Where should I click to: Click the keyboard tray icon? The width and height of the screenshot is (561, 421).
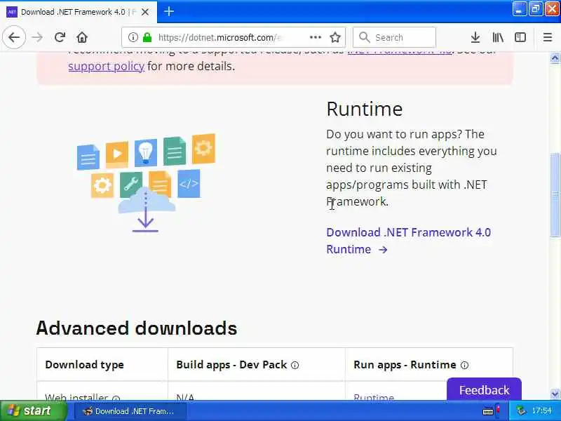487,411
